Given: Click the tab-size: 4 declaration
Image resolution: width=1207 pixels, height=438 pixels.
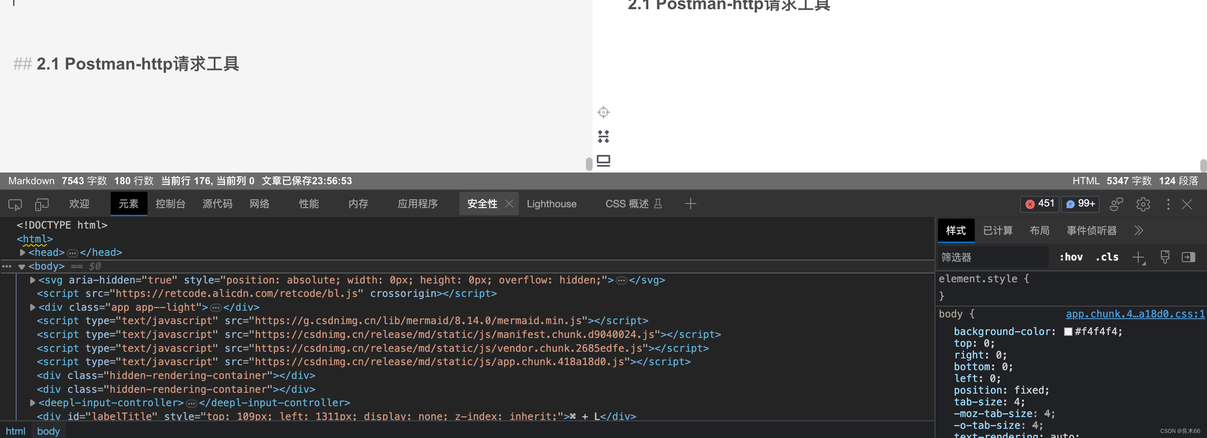Looking at the screenshot, I should tap(989, 402).
